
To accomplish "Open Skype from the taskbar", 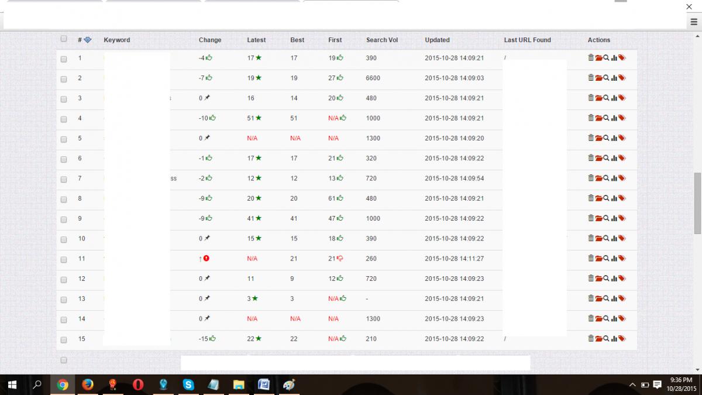I will (188, 384).
